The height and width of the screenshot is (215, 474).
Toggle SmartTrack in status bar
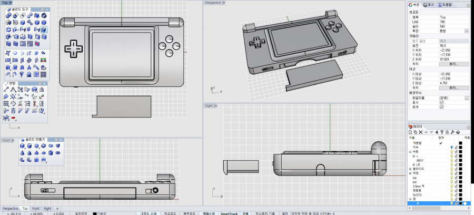(230, 213)
